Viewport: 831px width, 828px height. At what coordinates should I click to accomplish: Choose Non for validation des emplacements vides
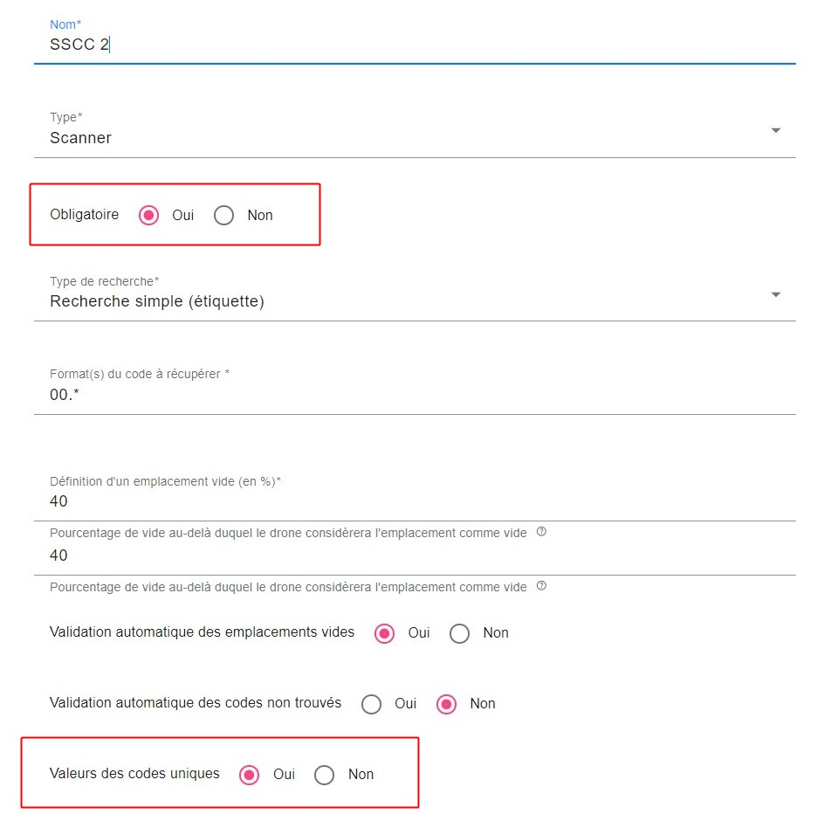tap(460, 633)
